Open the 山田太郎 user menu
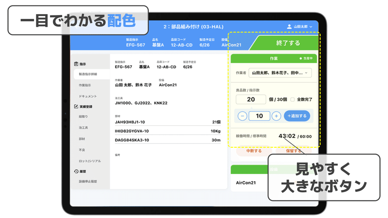This screenshot has height=218, width=388. [x=300, y=27]
